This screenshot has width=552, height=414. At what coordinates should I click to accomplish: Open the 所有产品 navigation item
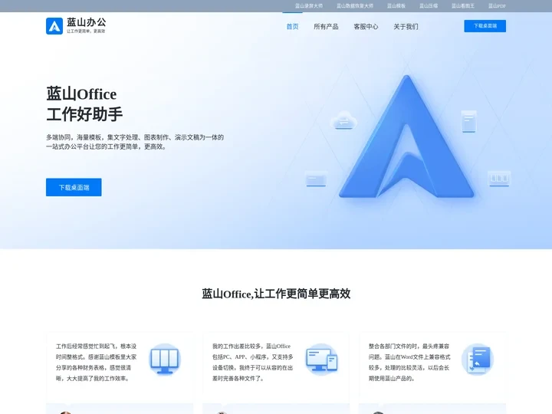pyautogui.click(x=326, y=26)
